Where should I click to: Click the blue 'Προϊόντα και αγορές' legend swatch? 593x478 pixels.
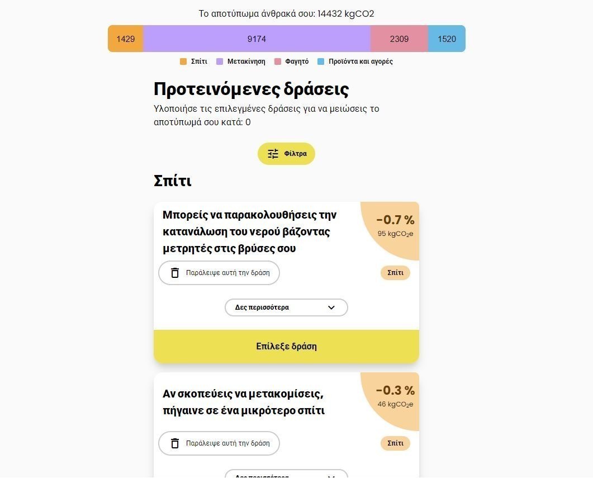click(x=321, y=61)
